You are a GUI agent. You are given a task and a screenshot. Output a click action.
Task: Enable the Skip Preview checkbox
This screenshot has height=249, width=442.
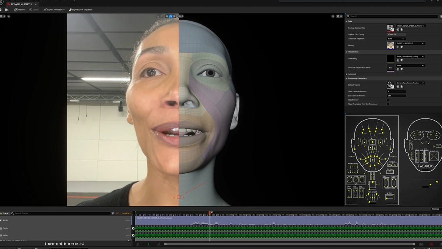click(x=388, y=100)
